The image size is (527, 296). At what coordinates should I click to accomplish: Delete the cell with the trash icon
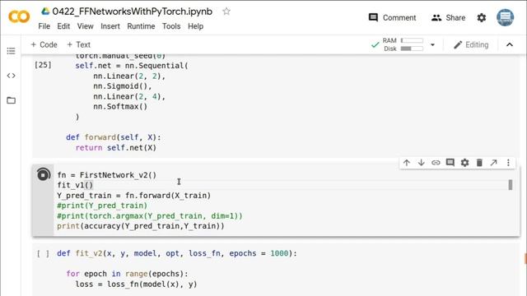[479, 163]
